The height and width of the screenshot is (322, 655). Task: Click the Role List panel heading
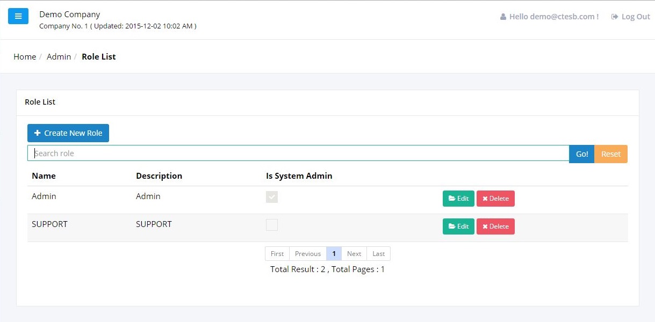point(40,102)
